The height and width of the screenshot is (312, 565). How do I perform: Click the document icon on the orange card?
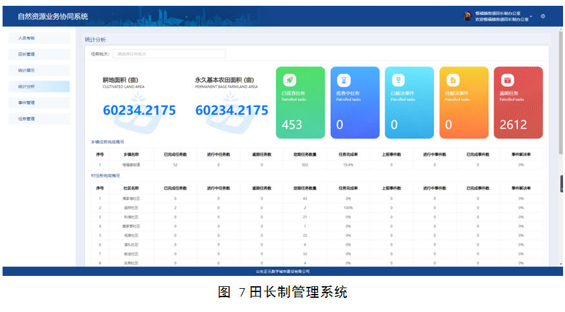click(453, 80)
